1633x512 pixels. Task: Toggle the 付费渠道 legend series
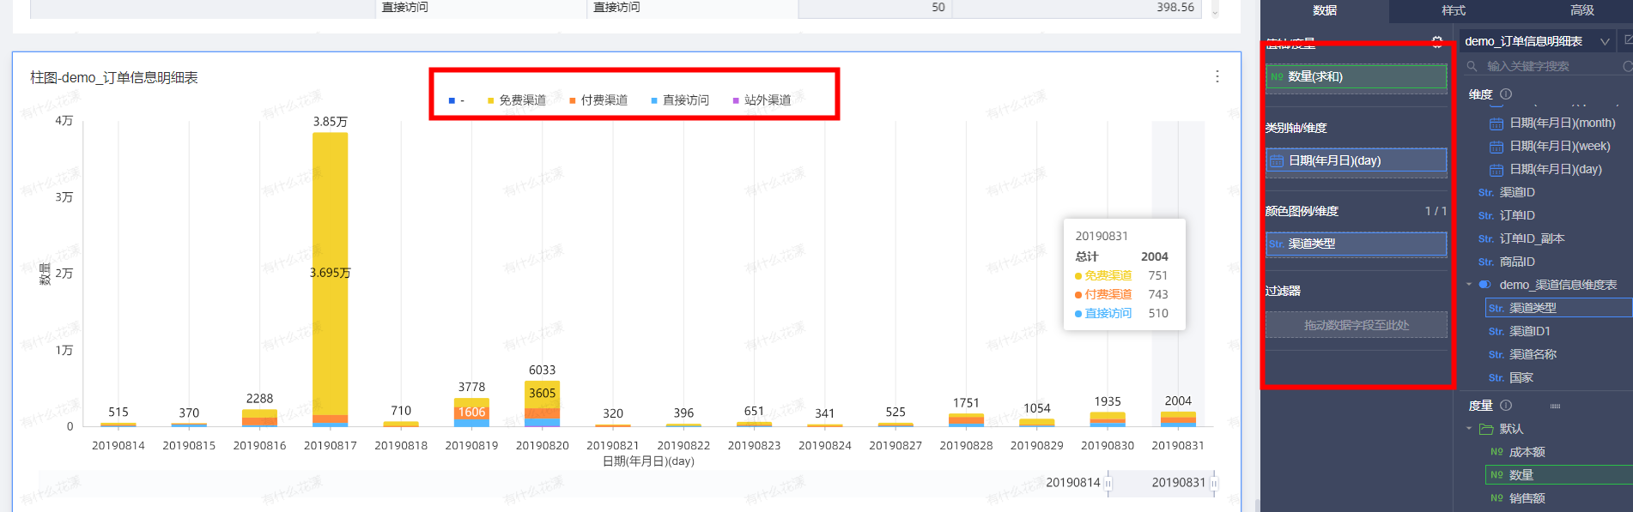point(598,100)
